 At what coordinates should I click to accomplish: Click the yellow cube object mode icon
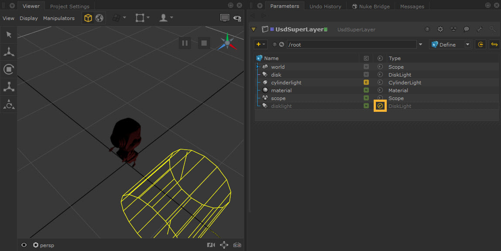tap(88, 18)
